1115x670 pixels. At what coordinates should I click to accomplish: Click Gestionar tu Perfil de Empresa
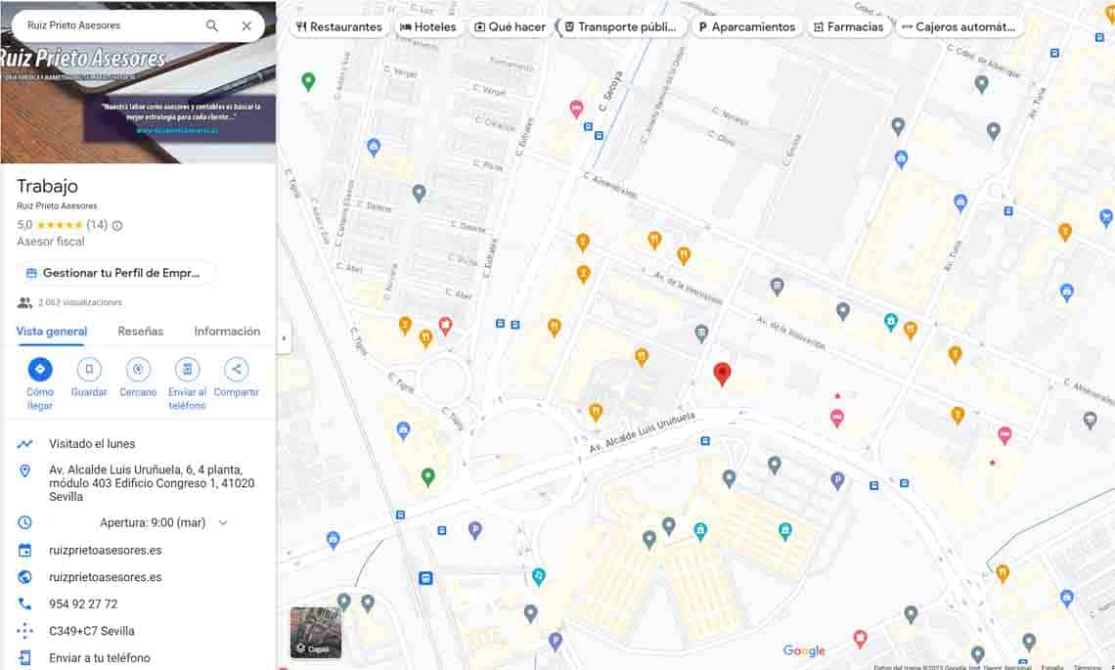pos(114,273)
